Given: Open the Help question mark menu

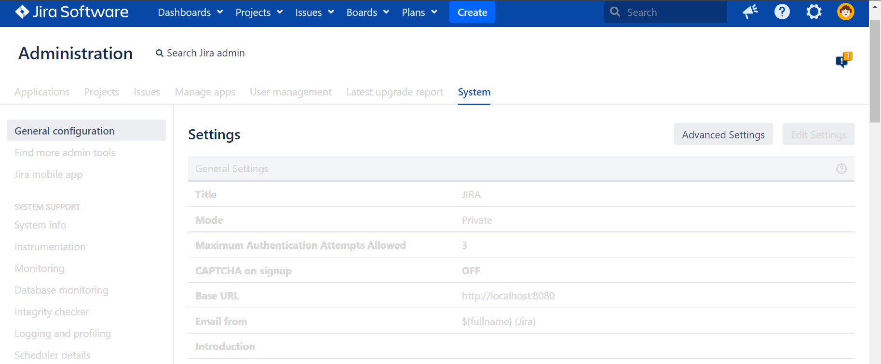Looking at the screenshot, I should pos(782,12).
